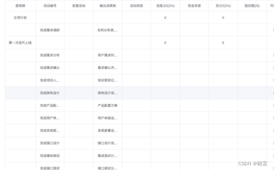Click the 固定额(元) column header

coord(252,6)
